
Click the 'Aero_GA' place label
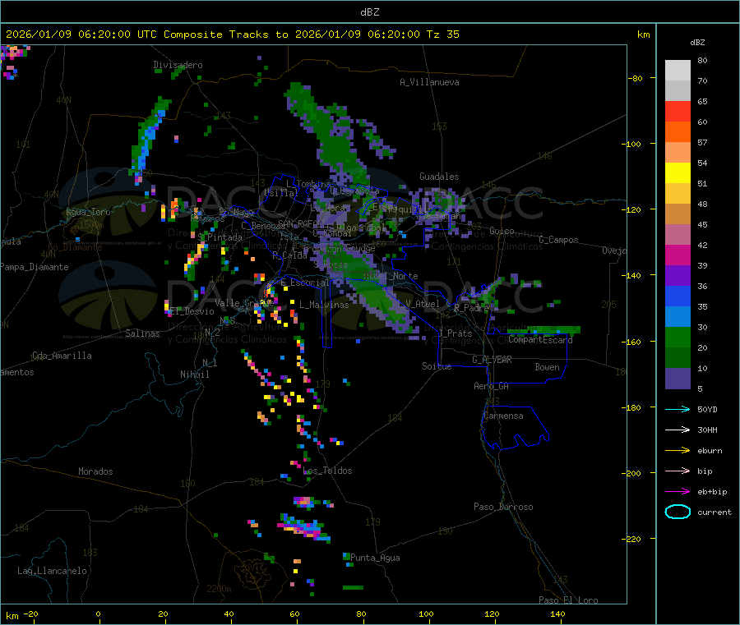(x=491, y=386)
